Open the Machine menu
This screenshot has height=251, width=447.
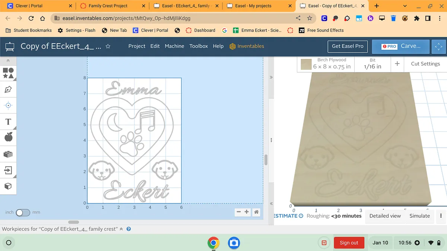point(174,46)
